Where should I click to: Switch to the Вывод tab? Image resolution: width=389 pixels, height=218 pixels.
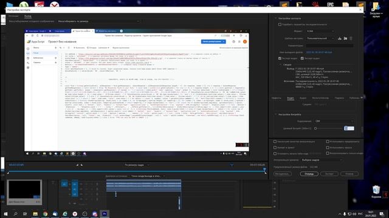(x=28, y=16)
